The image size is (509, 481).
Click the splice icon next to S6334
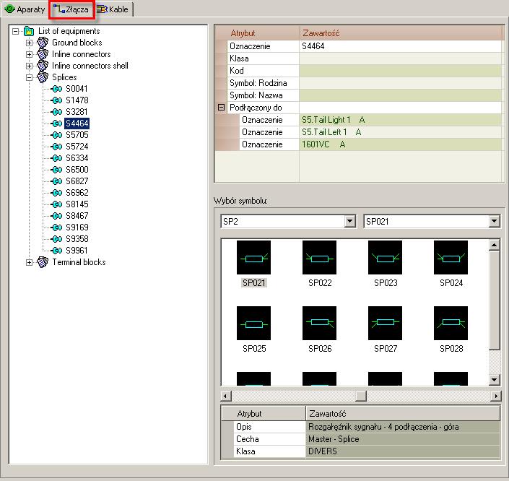coord(56,158)
